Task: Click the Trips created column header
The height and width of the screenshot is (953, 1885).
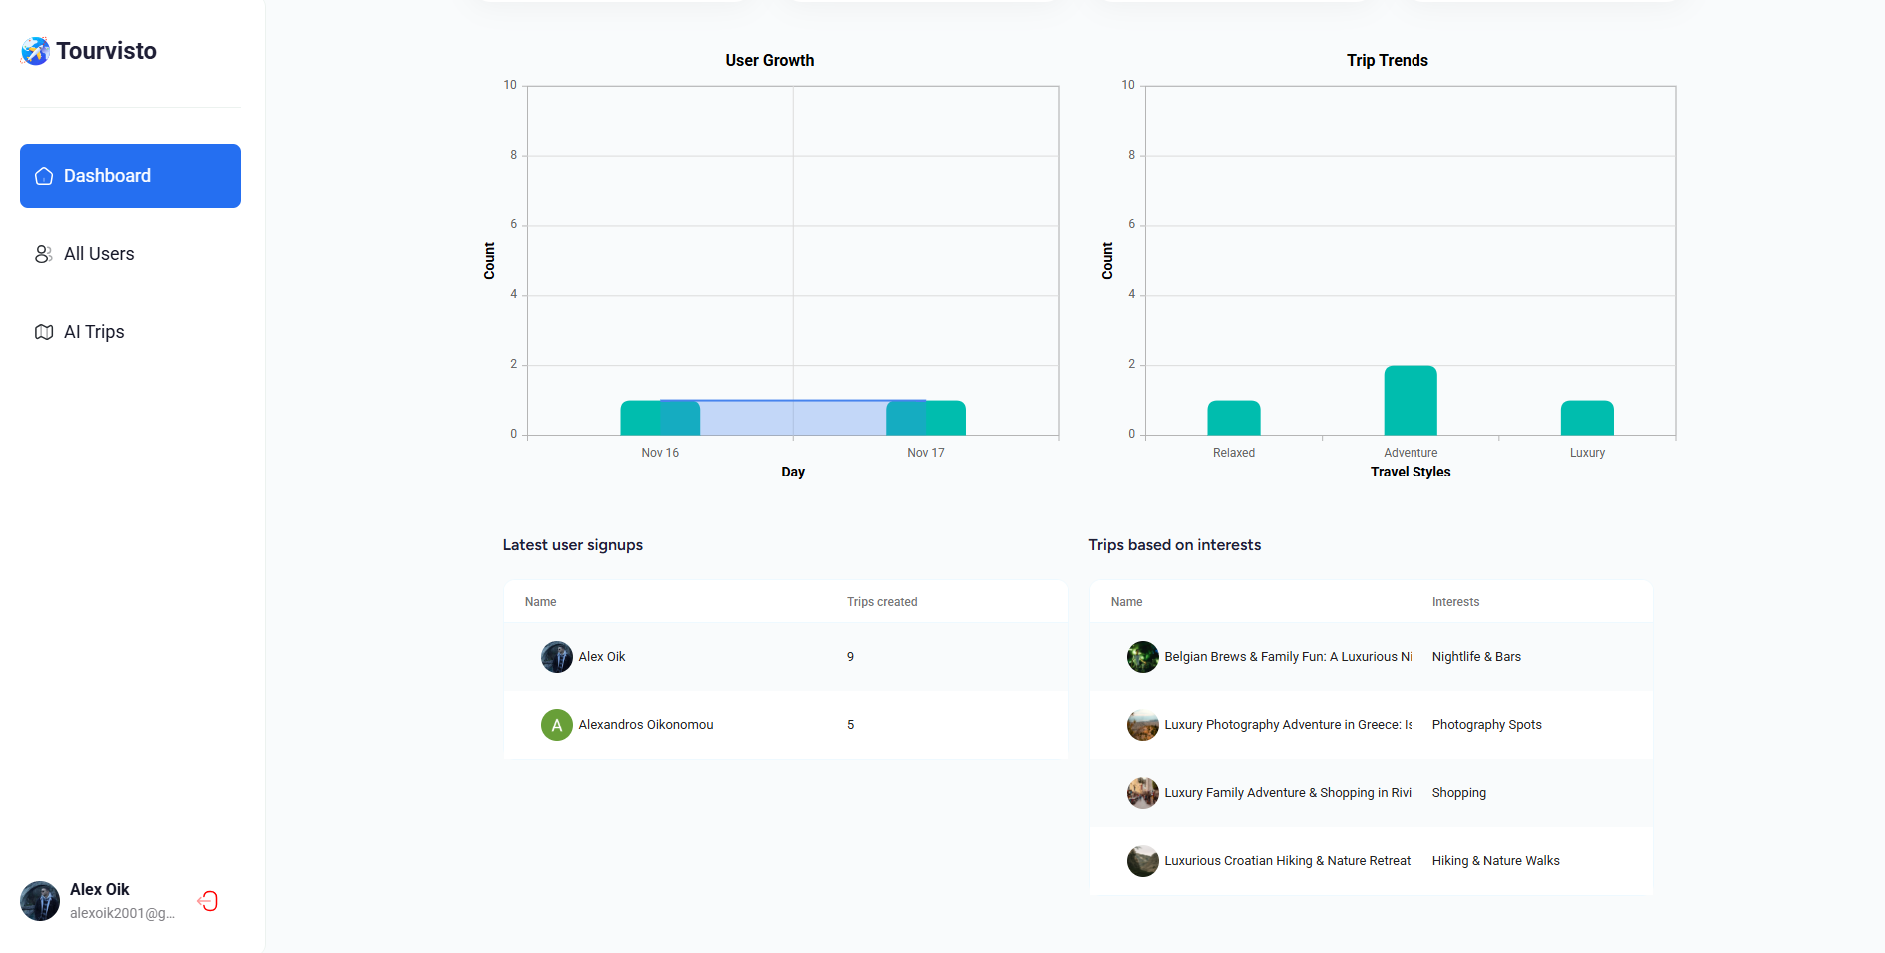Action: coord(881,602)
